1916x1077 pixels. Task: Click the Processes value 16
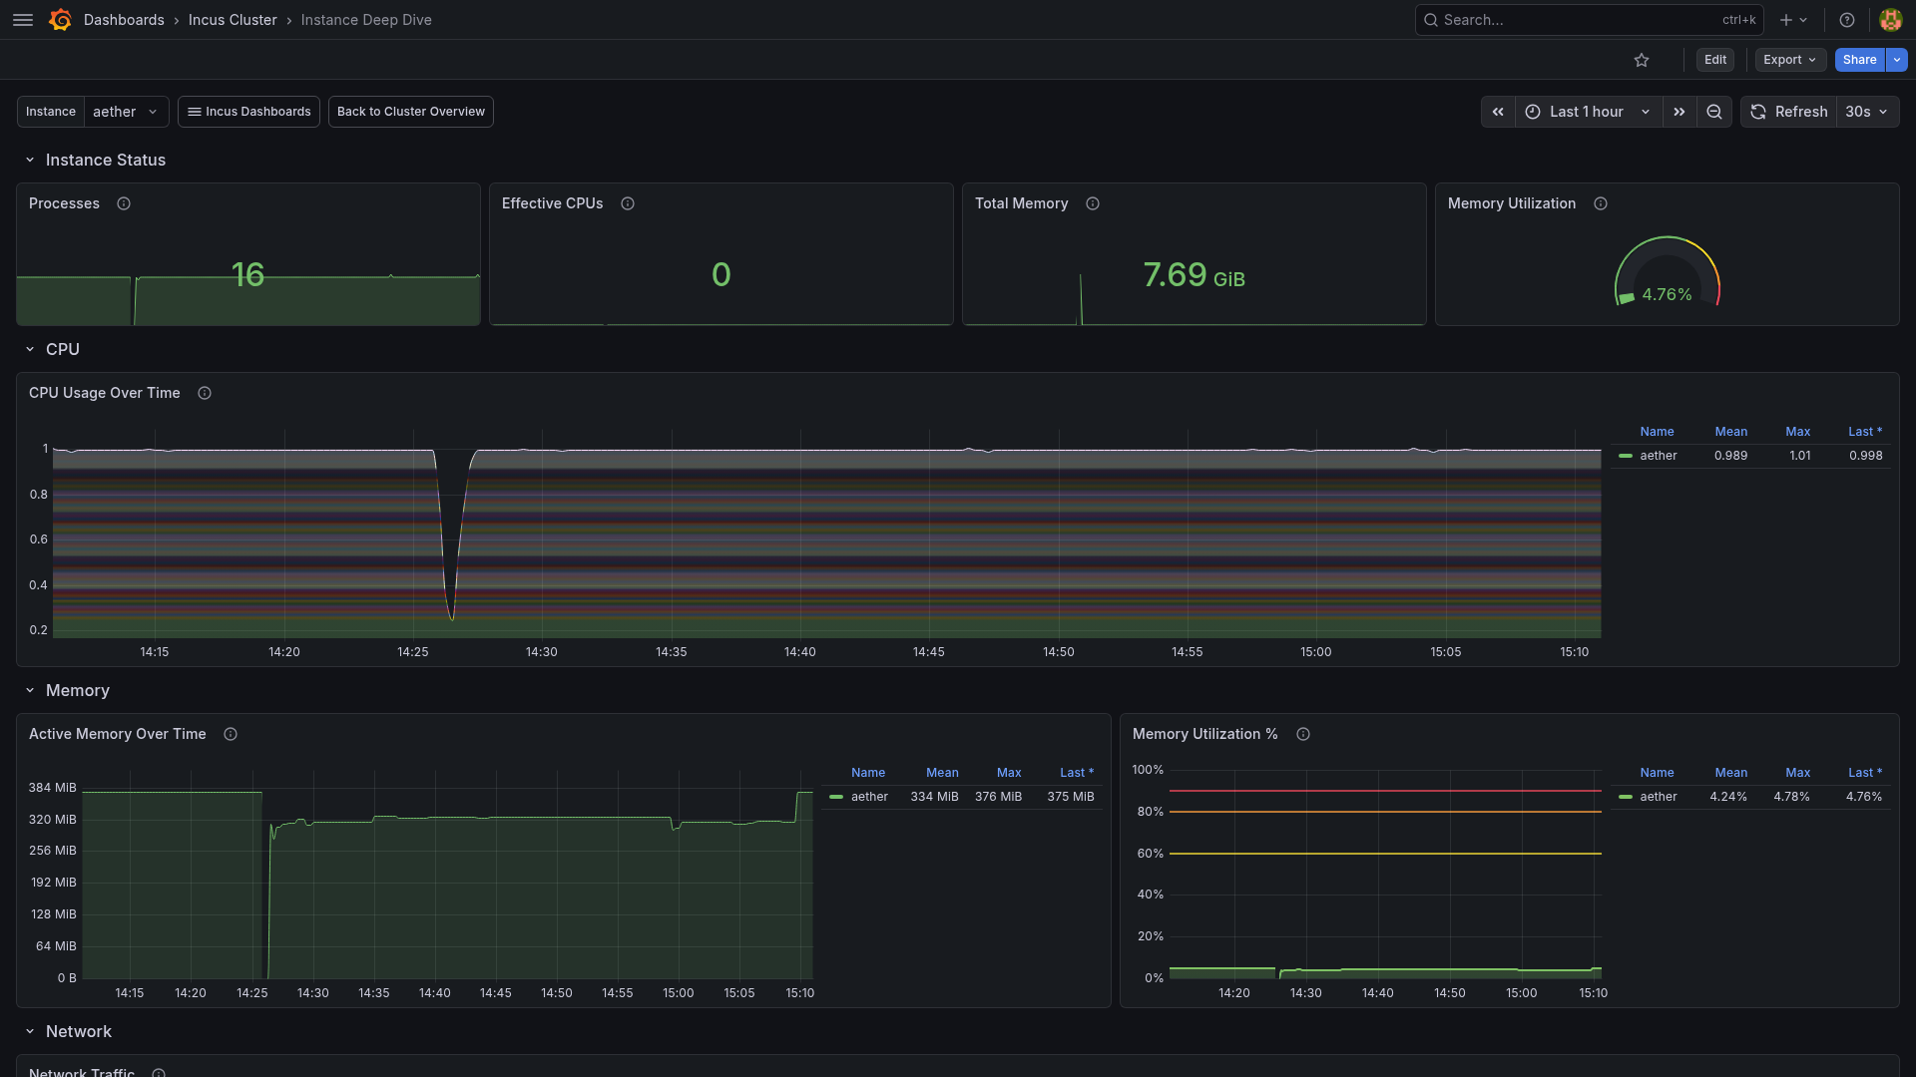(247, 275)
